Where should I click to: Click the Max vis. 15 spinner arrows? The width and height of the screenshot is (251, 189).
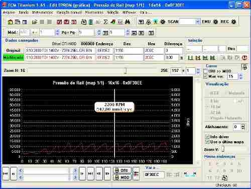click(240, 76)
